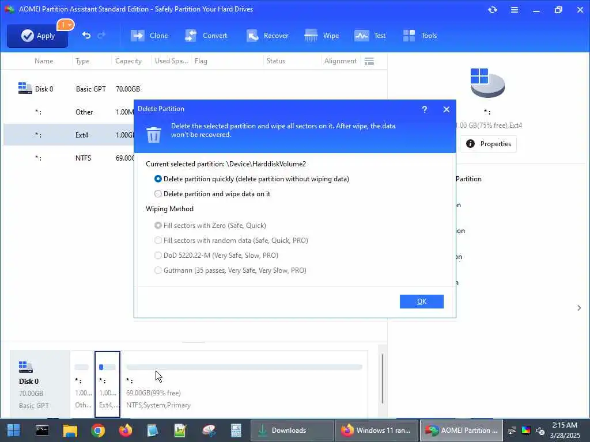Open the hamburger menu in title bar
This screenshot has width=590, height=442.
(515, 10)
